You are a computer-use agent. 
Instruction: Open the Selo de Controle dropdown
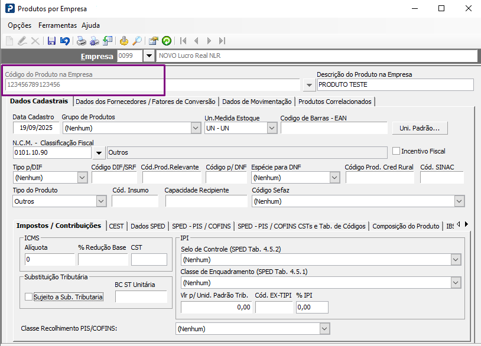455,260
